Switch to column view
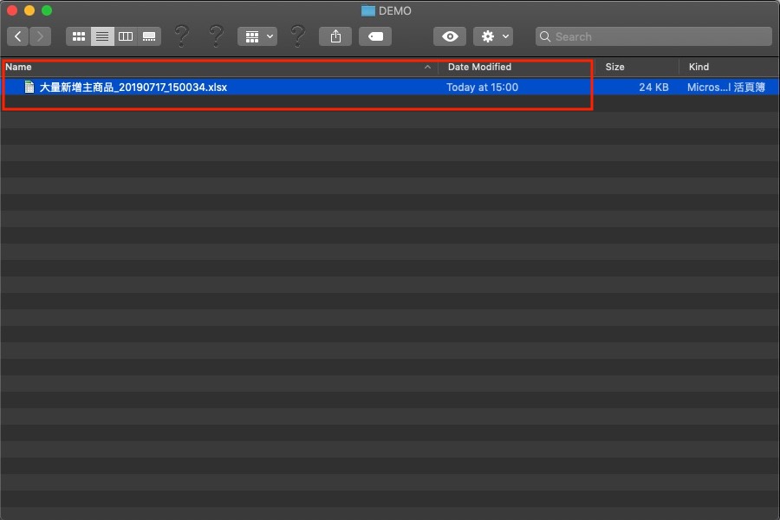 coord(126,36)
